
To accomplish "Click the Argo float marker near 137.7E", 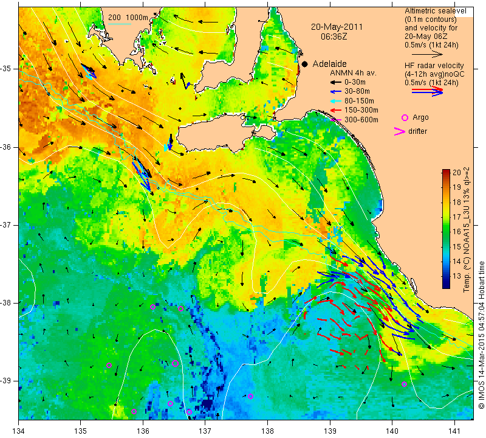I will click(x=250, y=397).
